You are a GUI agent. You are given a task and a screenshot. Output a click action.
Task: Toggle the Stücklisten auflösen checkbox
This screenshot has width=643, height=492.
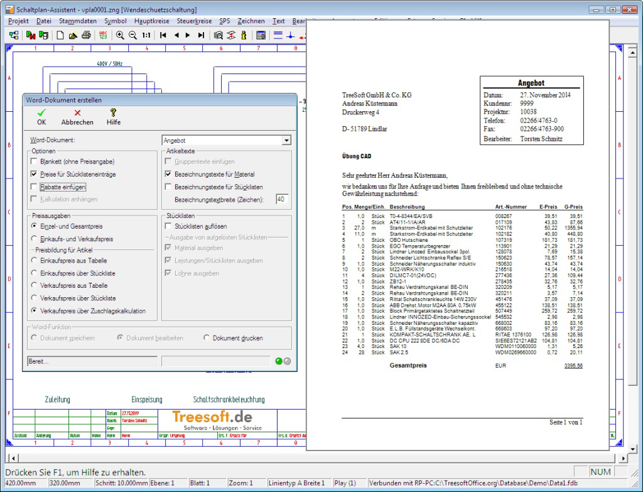pyautogui.click(x=169, y=226)
